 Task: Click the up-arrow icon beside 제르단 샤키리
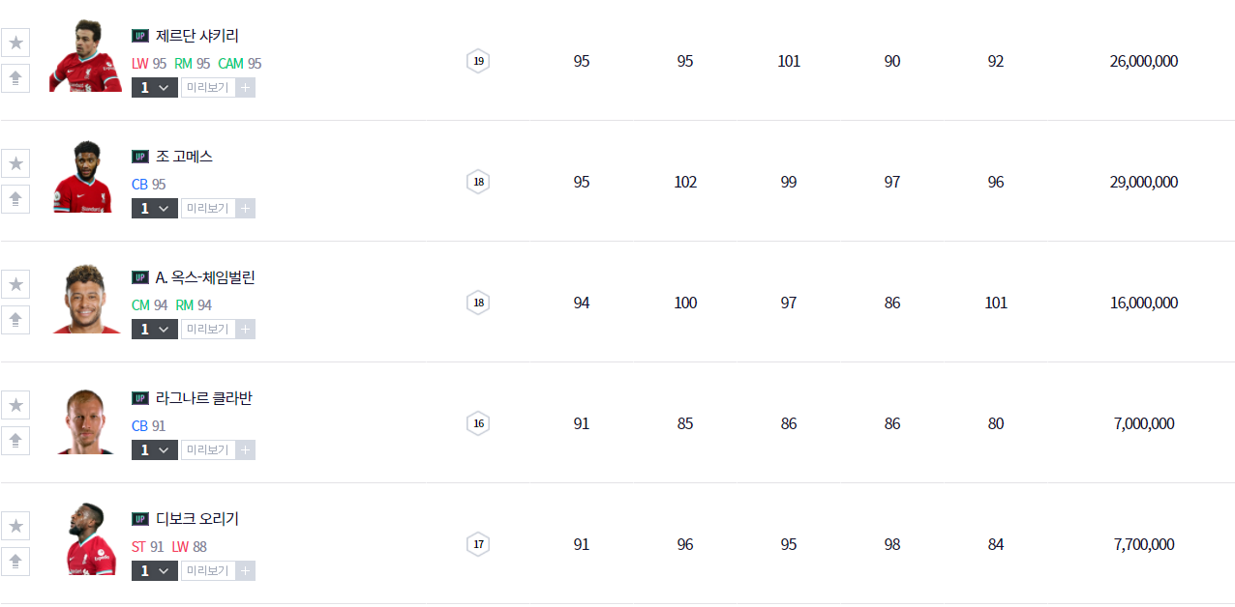pos(15,78)
